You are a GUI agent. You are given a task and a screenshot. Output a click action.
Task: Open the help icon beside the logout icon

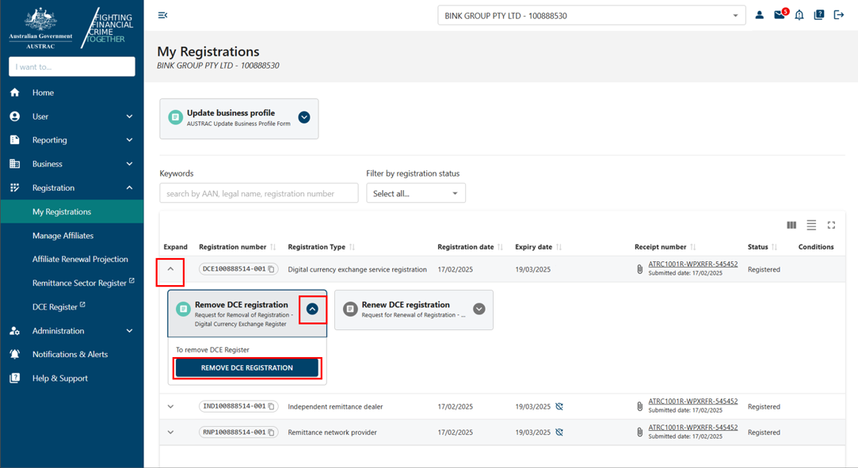[x=818, y=14]
